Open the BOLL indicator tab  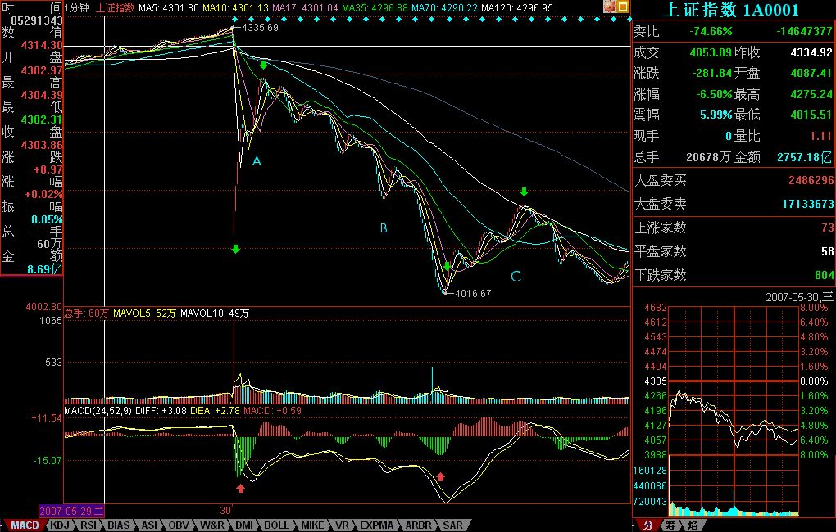pos(276,525)
